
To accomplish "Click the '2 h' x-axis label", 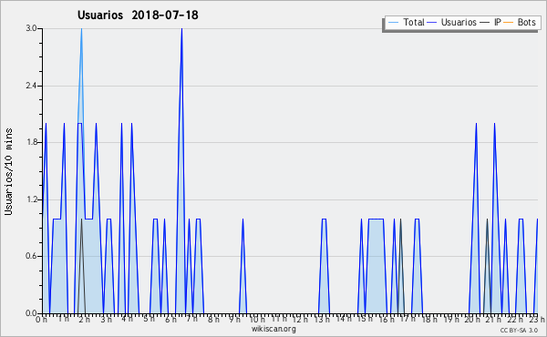I will coord(84,319).
